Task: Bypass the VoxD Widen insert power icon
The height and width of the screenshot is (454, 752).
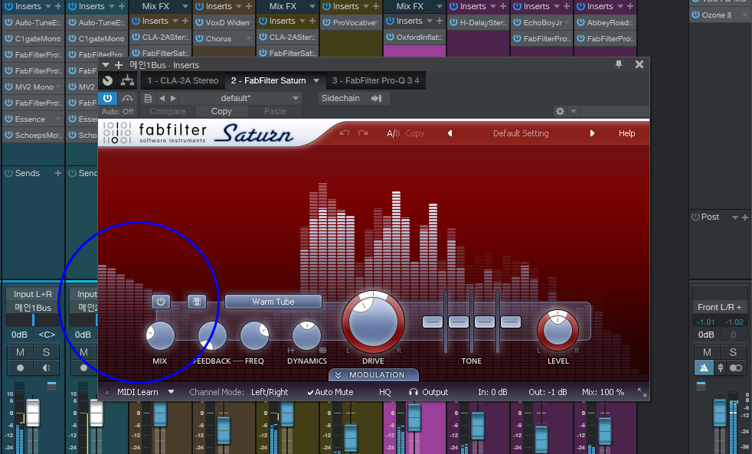Action: 200,22
